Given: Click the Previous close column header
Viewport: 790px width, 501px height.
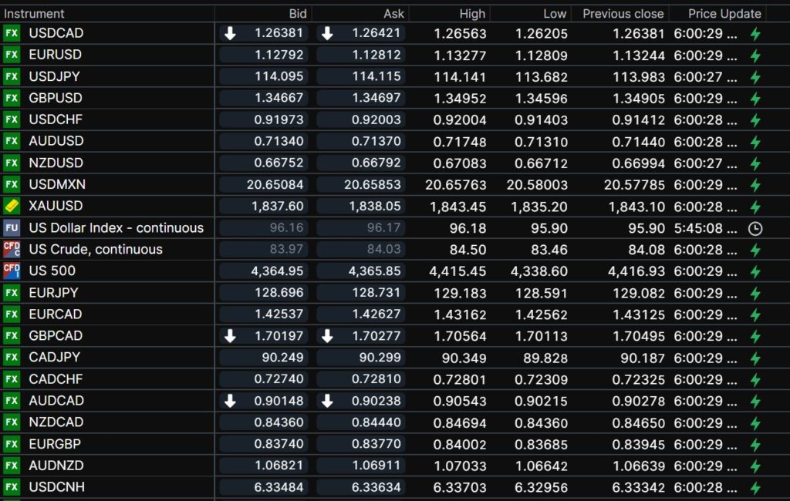Looking at the screenshot, I should 623,13.
